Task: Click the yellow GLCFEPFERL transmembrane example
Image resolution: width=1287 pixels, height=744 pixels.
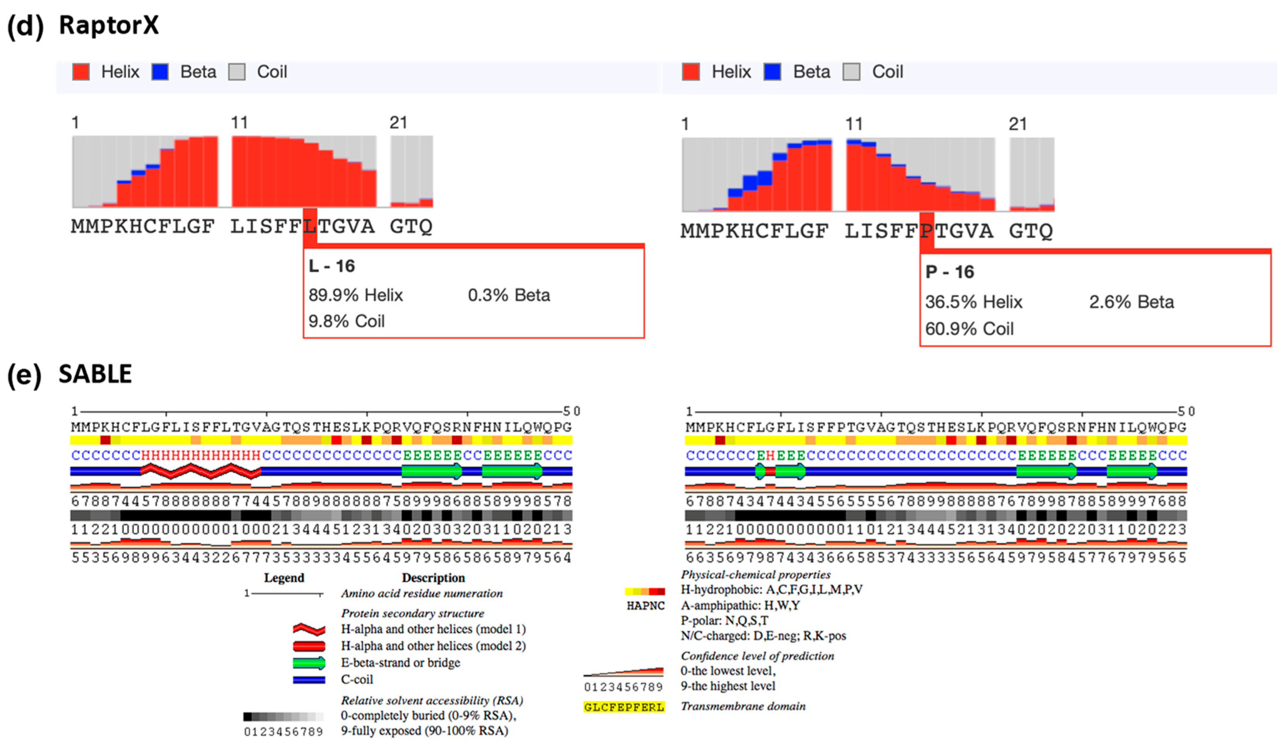Action: click(624, 707)
